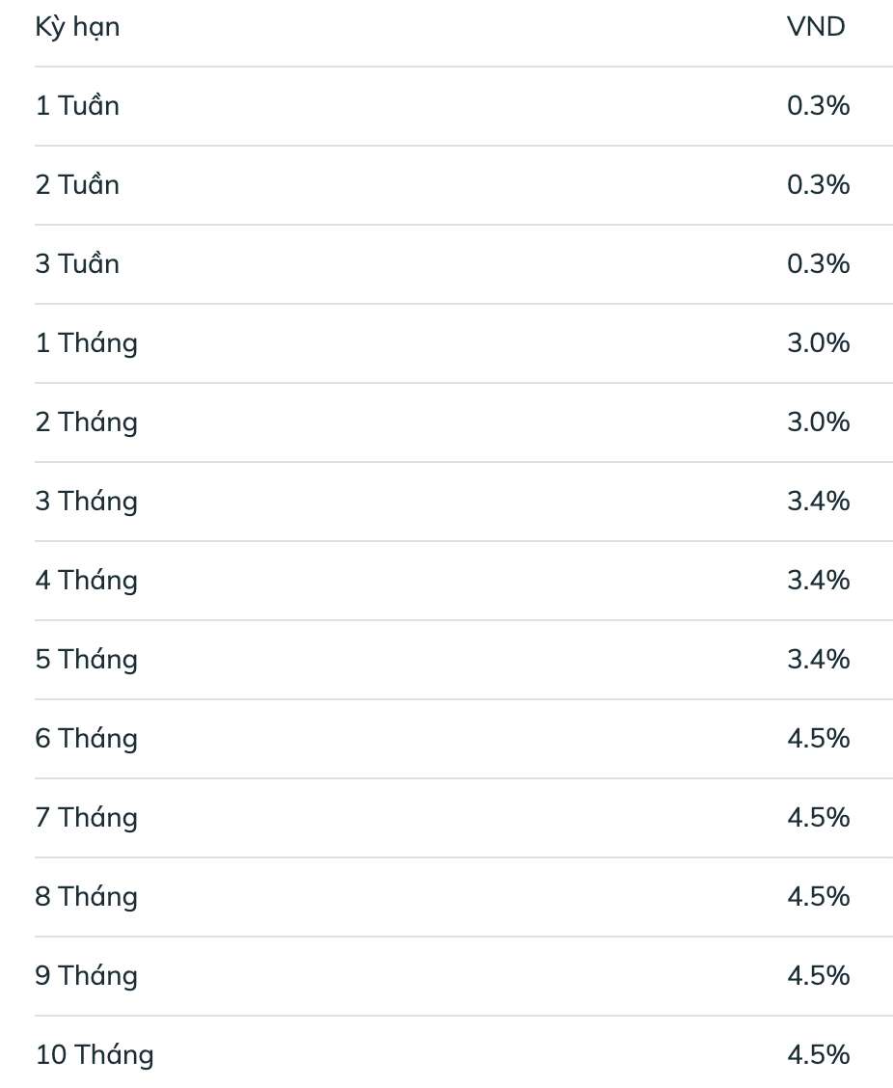Click the 3.0% rate for 2 Tháng

click(818, 422)
